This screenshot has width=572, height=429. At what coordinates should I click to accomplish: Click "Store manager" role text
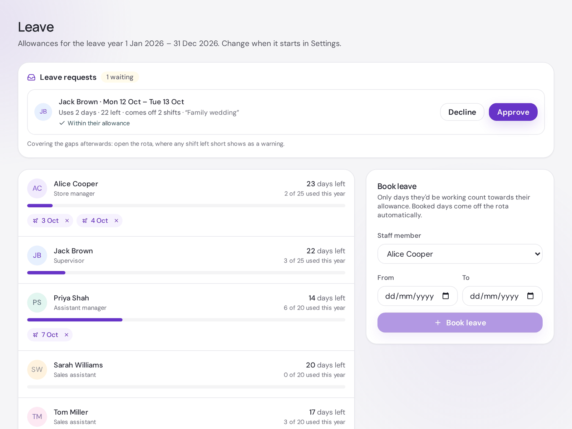(74, 194)
